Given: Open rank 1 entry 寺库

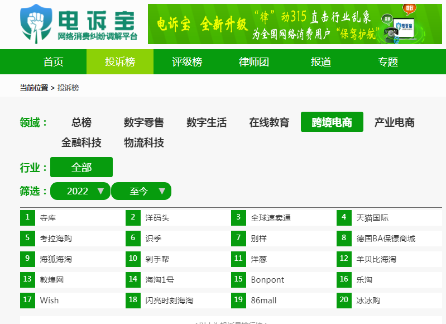Looking at the screenshot, I should coord(48,218).
